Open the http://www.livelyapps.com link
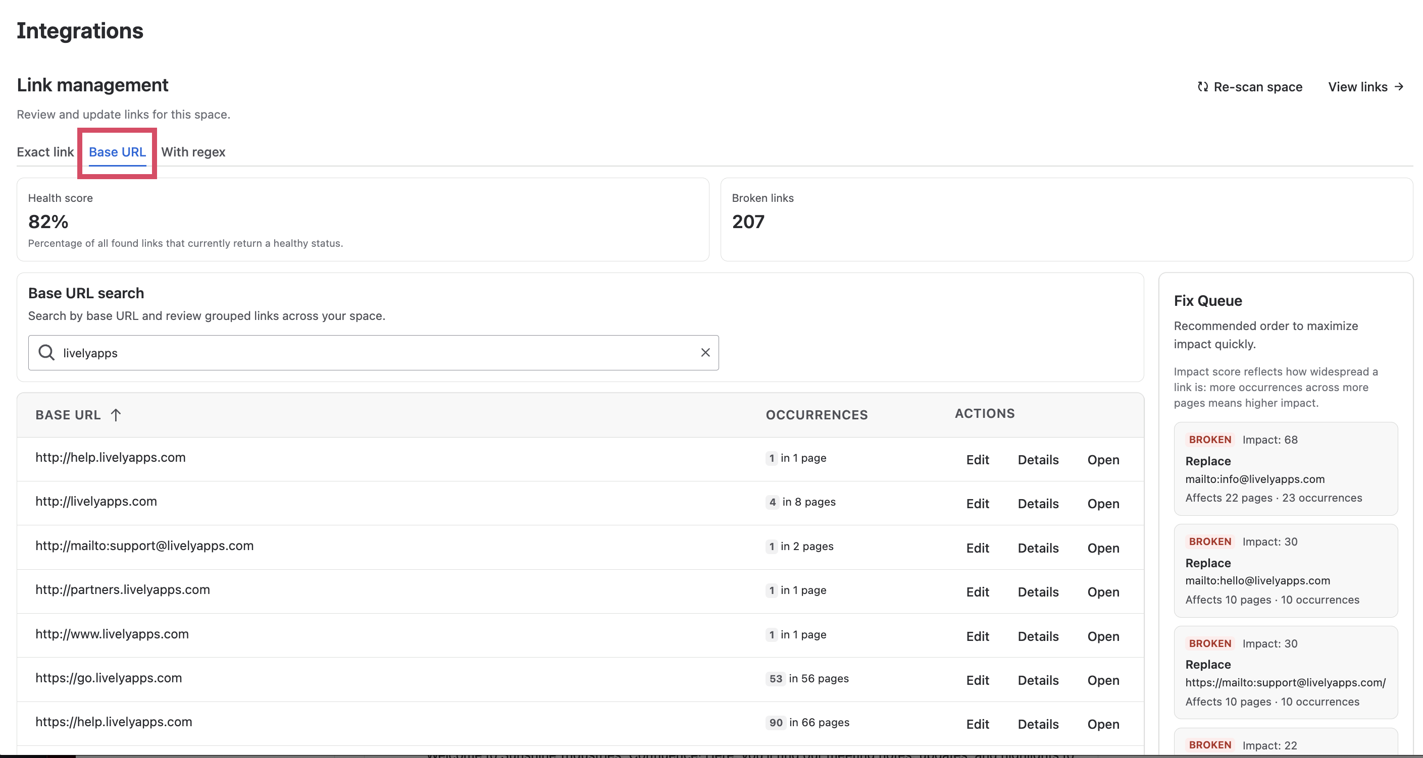 [1103, 636]
